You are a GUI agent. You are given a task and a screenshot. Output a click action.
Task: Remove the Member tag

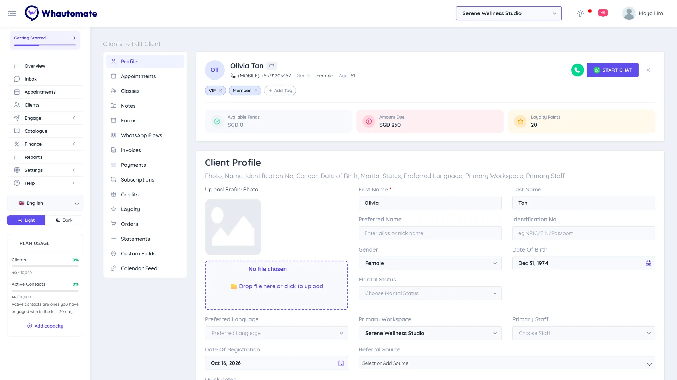click(256, 90)
